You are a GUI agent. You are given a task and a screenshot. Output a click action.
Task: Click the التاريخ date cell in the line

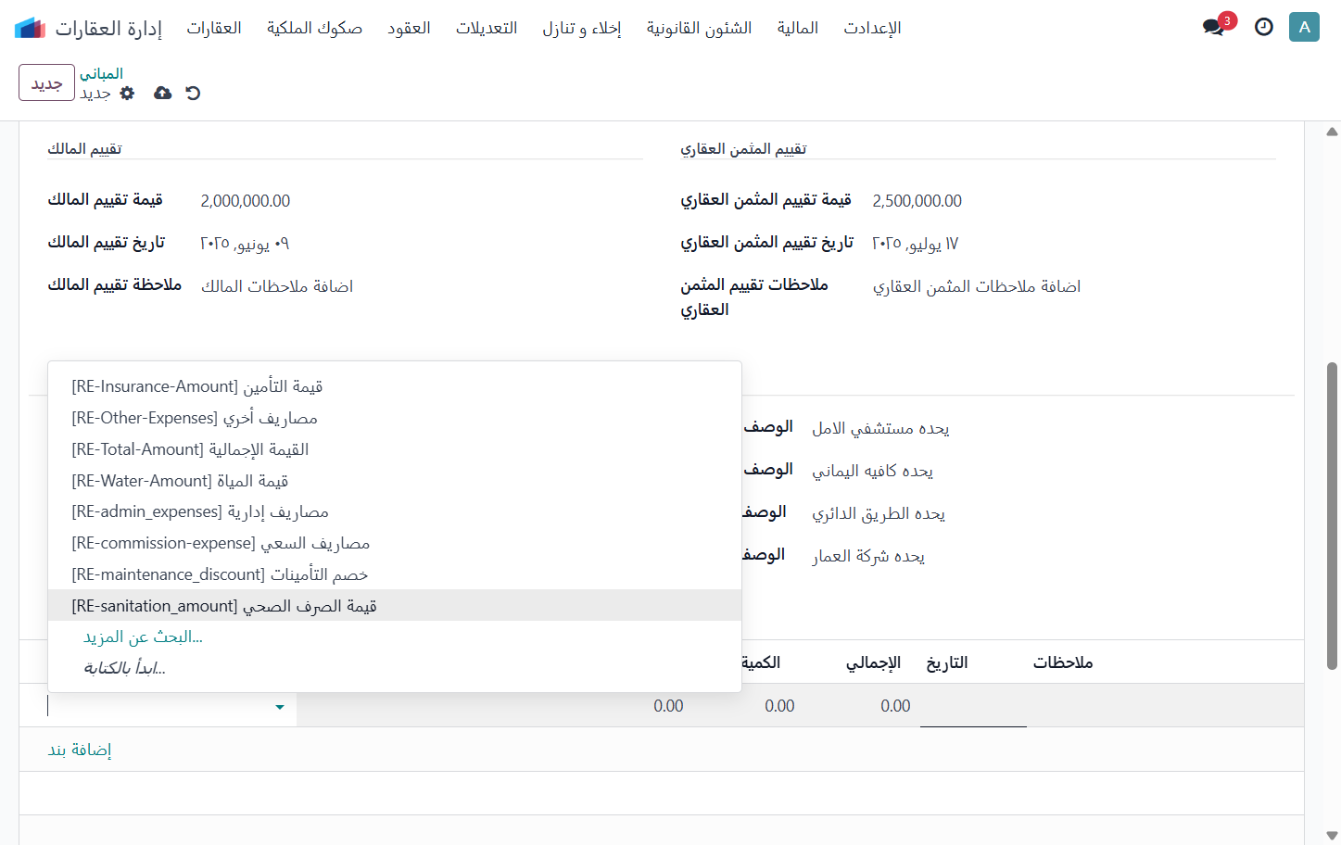973,706
